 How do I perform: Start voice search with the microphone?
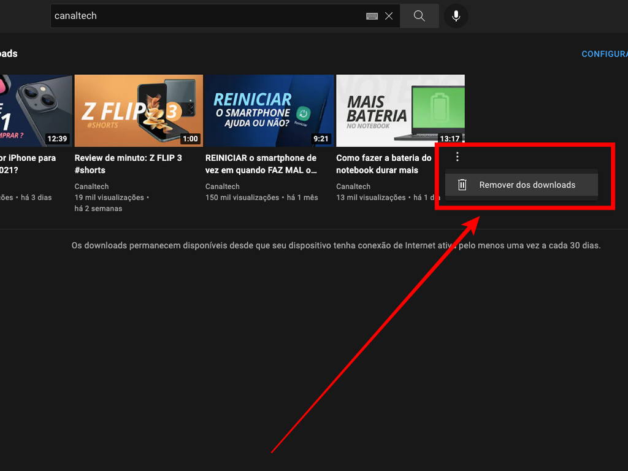(x=456, y=16)
